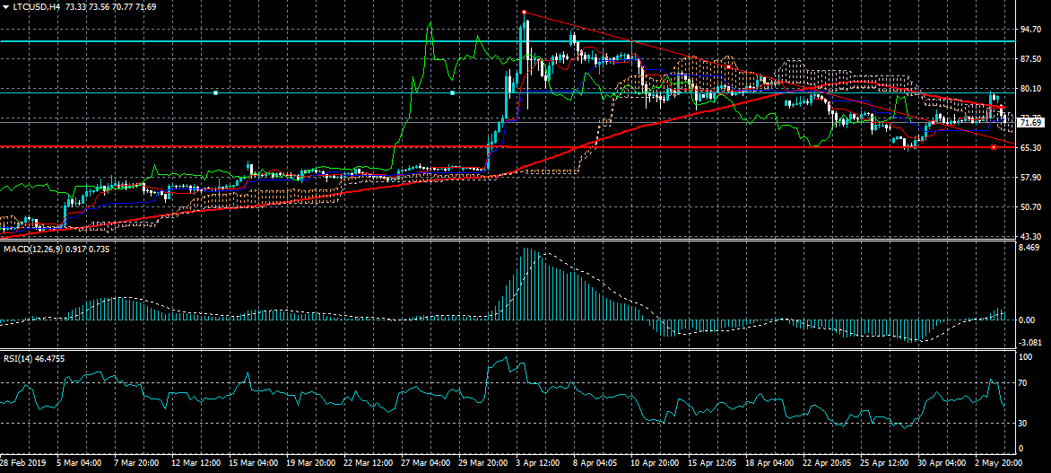Click the 18 Apr 04:00 time label
Screen dimensions: 1051x473
point(770,464)
